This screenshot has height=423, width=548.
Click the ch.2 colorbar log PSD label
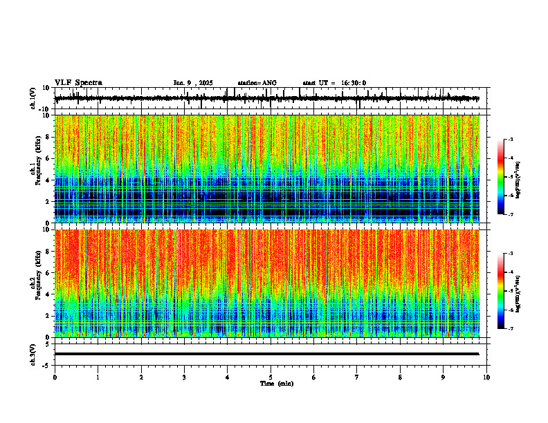[x=518, y=294]
